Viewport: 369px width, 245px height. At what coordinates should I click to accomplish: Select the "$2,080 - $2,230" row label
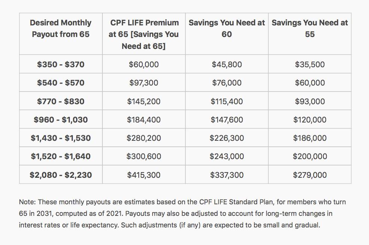click(61, 175)
